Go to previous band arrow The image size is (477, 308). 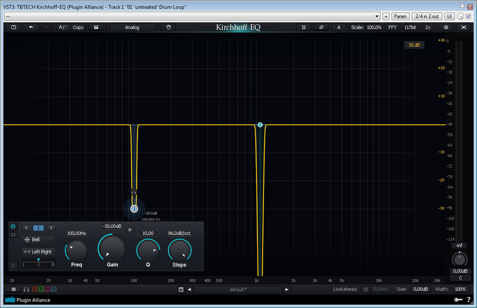pos(26,228)
